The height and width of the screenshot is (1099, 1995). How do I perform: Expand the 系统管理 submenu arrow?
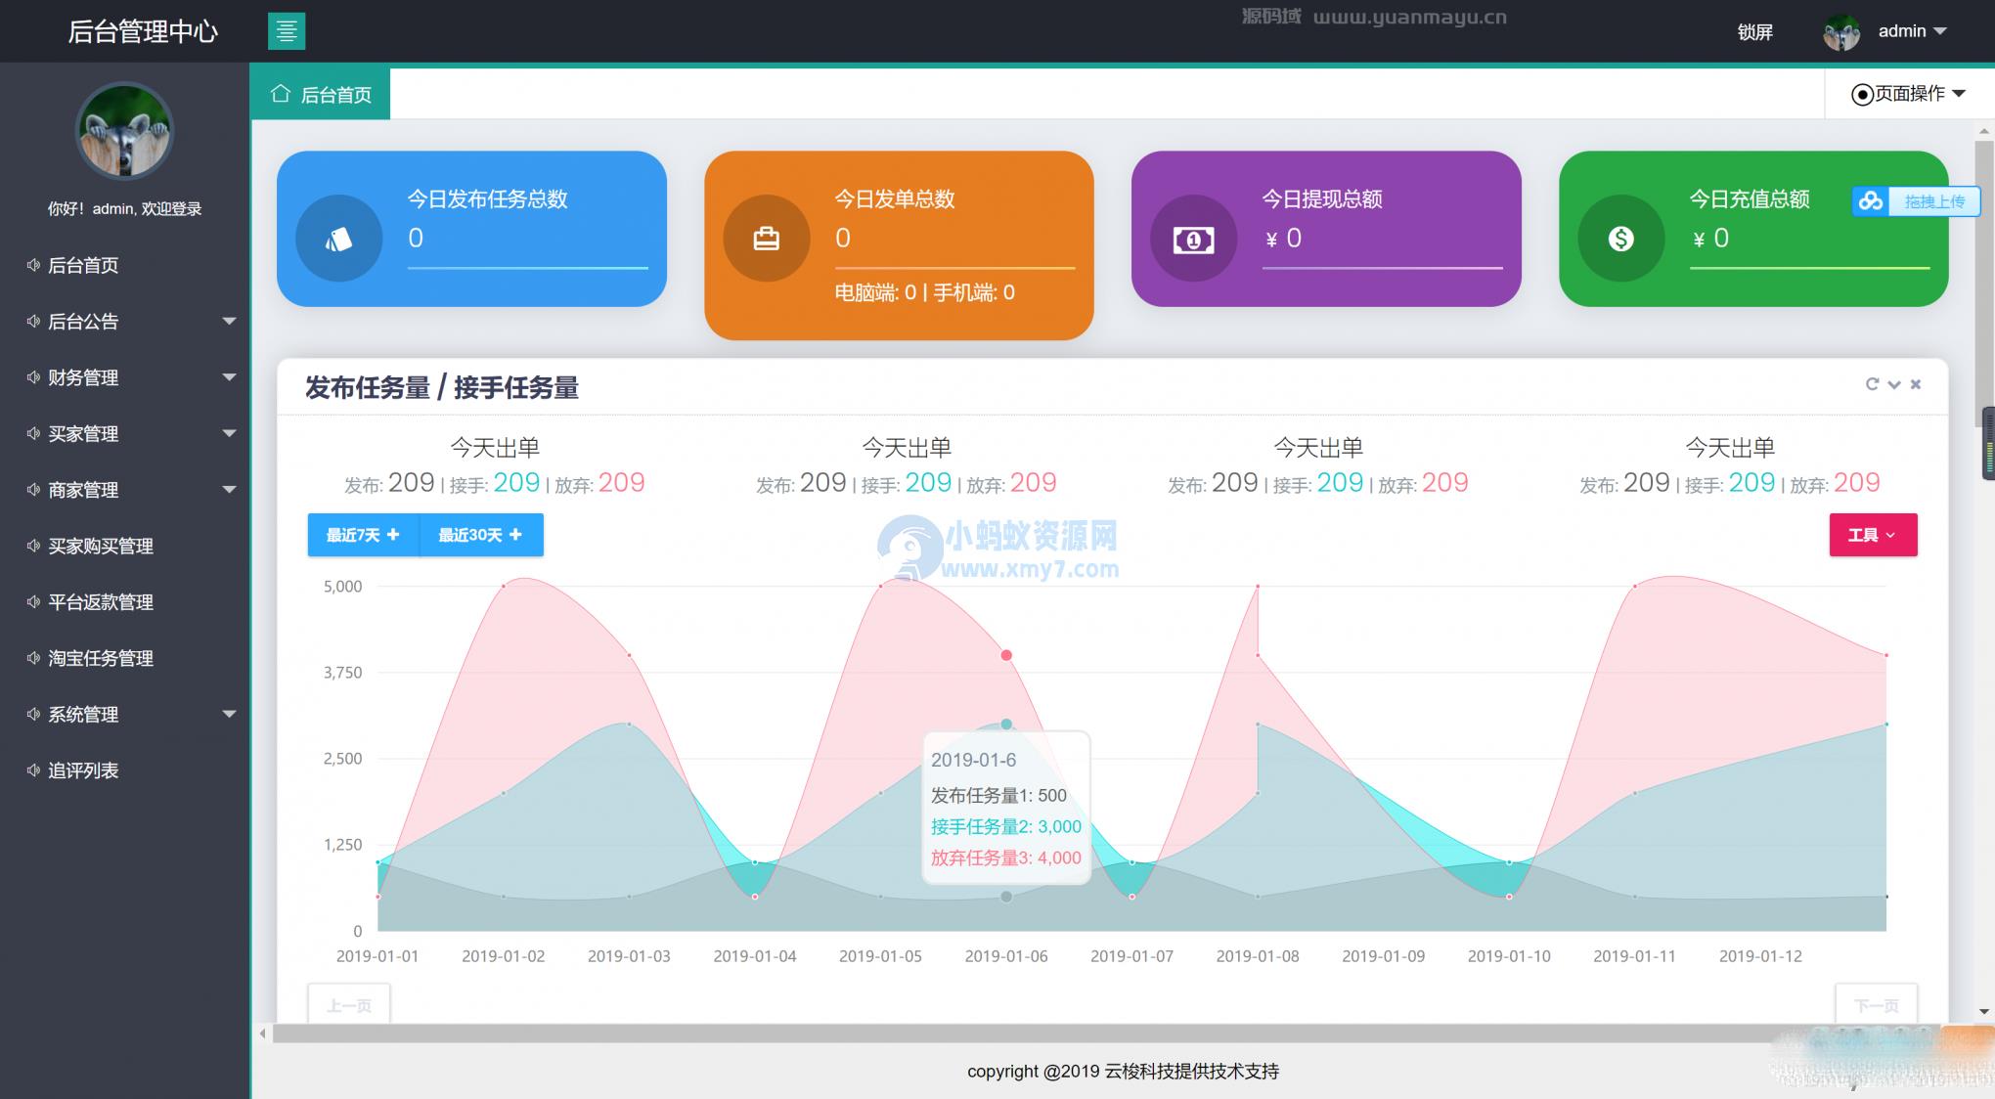pyautogui.click(x=230, y=715)
